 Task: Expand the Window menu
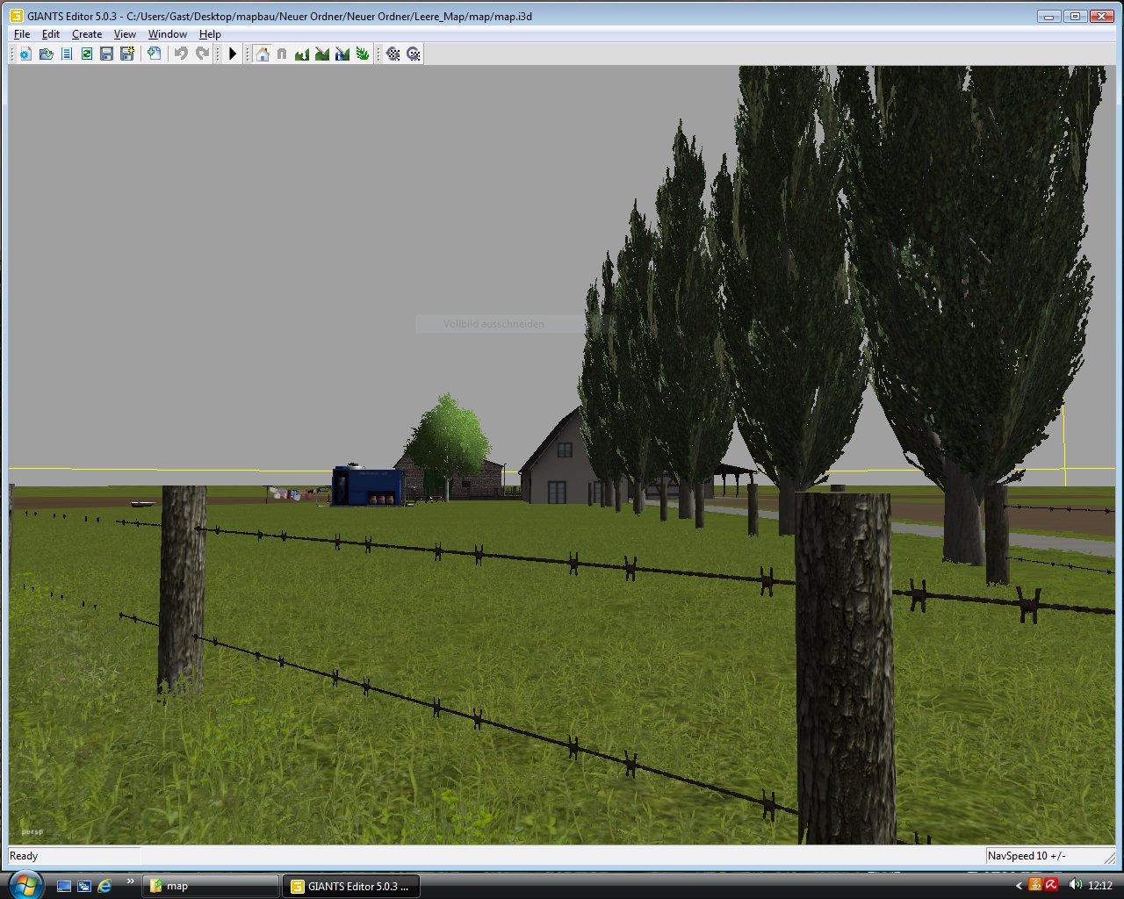click(167, 34)
